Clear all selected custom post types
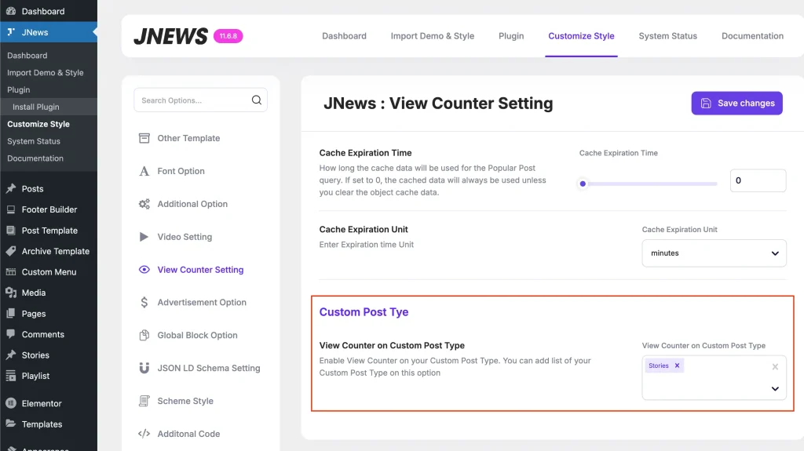The image size is (804, 451). (775, 366)
